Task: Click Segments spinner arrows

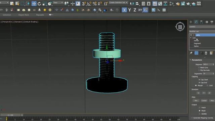Action: (213, 74)
